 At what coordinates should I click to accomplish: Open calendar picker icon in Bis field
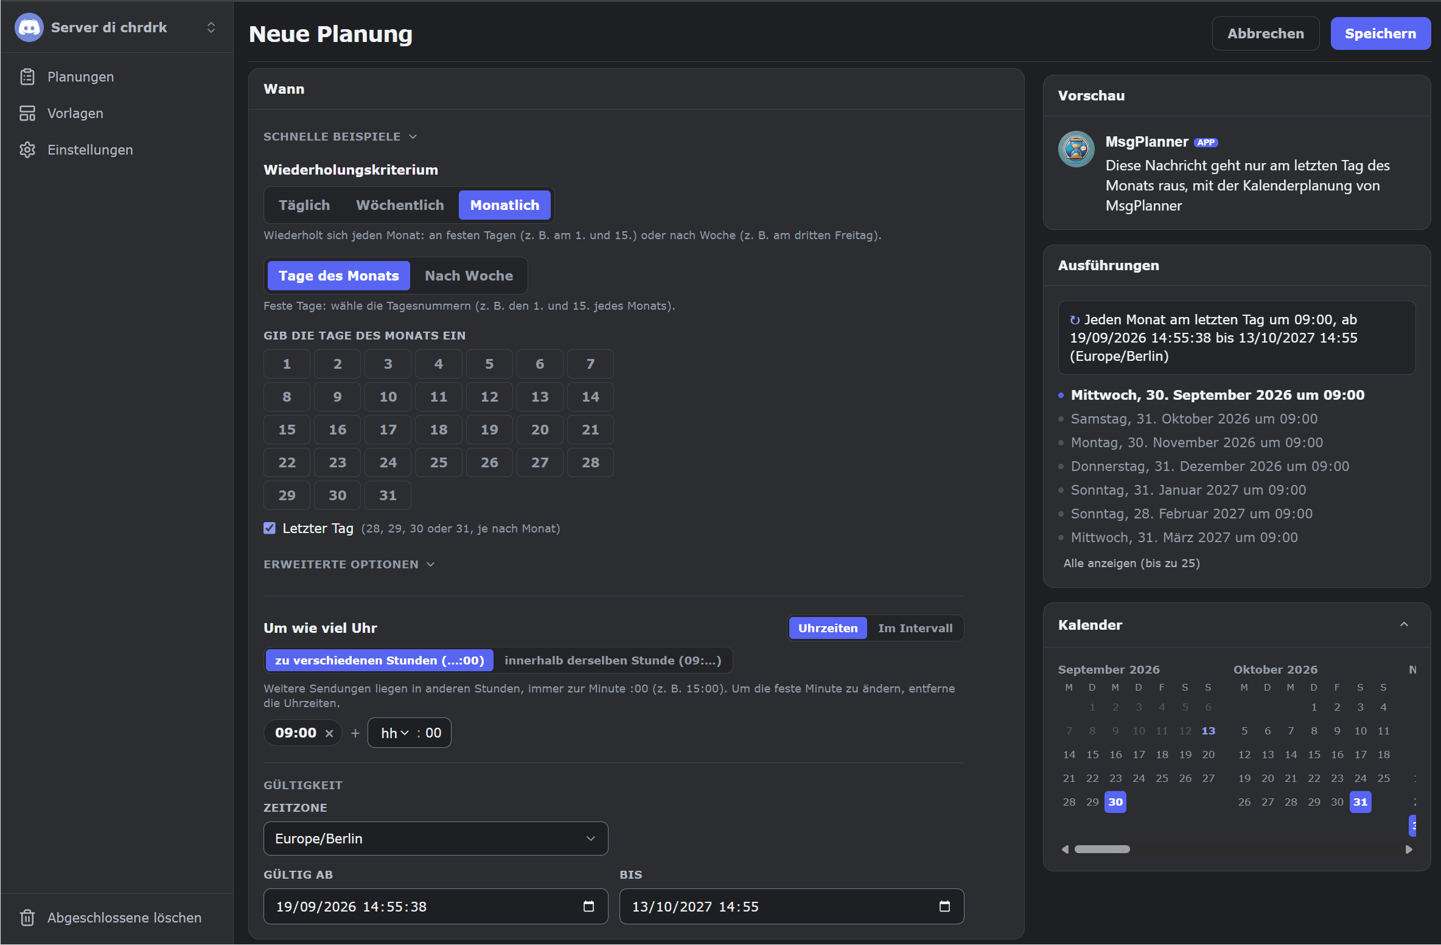pyautogui.click(x=944, y=907)
